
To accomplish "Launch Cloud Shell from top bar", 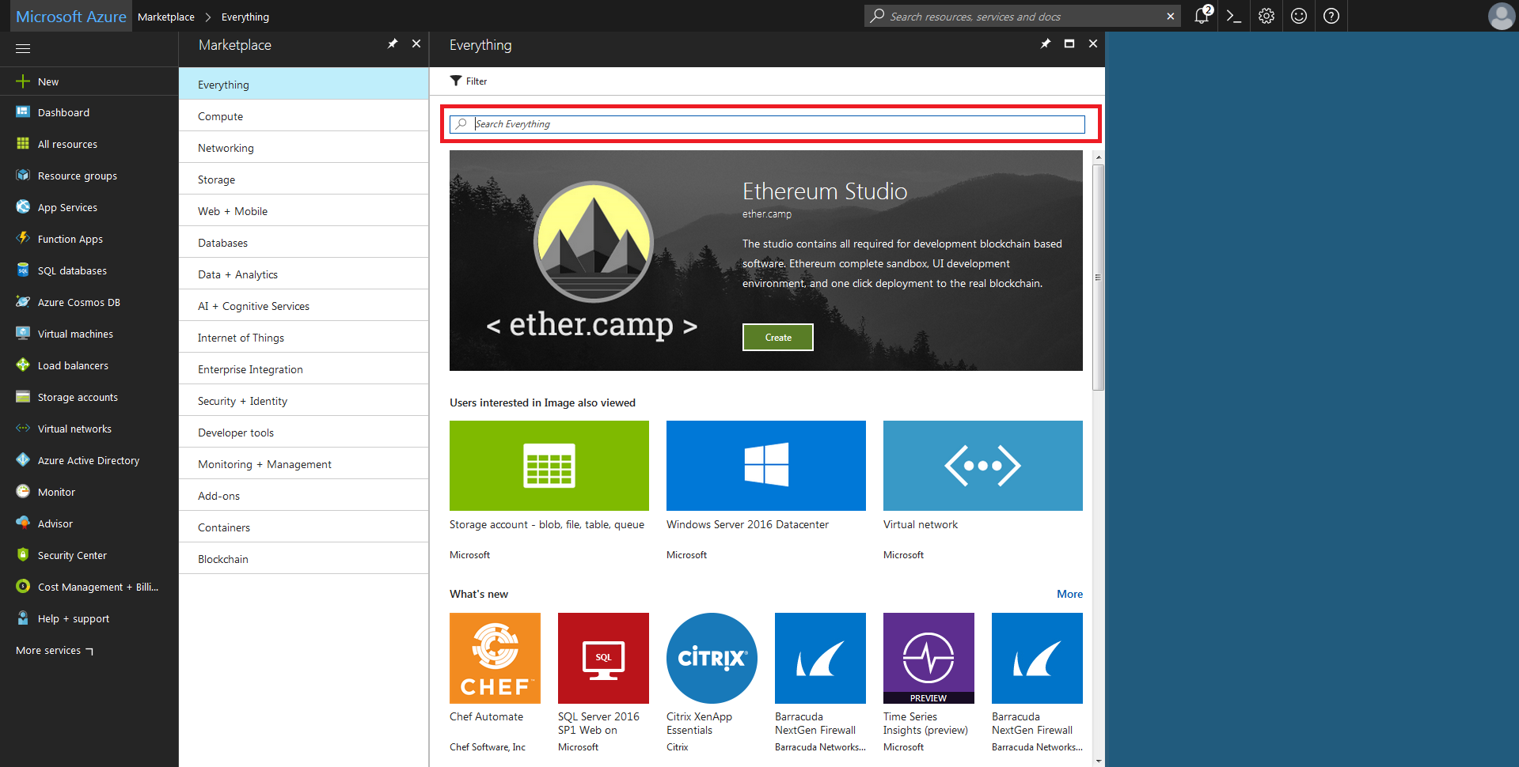I will [1233, 16].
